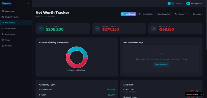
Task: Click the Save Snapshot button in header
Action: click(164, 14)
